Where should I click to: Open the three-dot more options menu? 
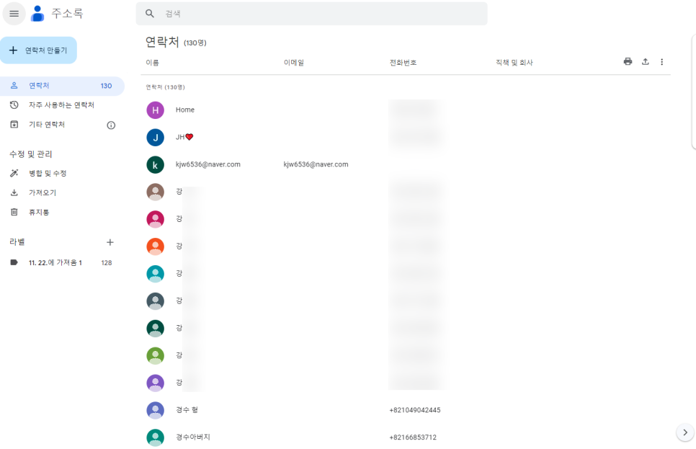[661, 62]
